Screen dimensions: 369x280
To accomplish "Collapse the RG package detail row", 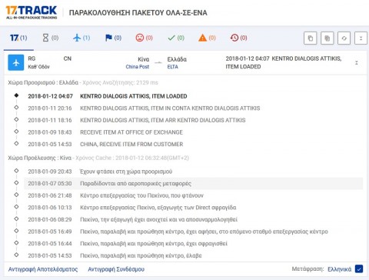I will [357, 62].
